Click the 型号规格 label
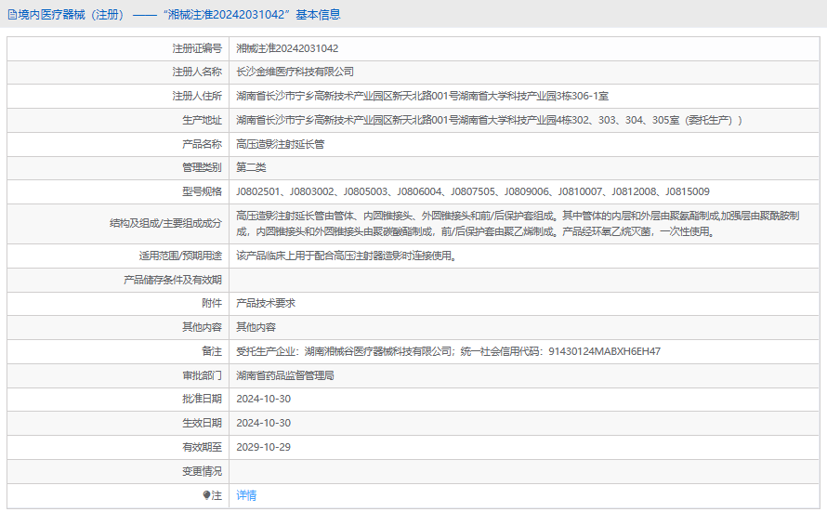Viewport: 827px width, 512px height. [202, 191]
